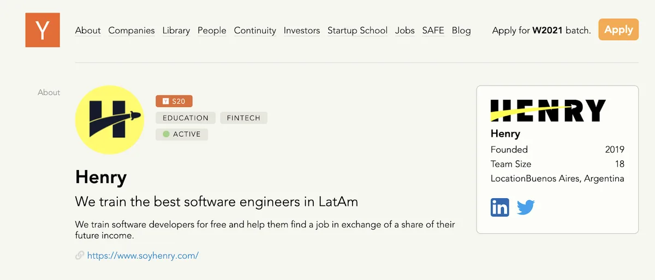The width and height of the screenshot is (655, 280).
Task: Select the EDUCATION tag
Action: [x=186, y=118]
